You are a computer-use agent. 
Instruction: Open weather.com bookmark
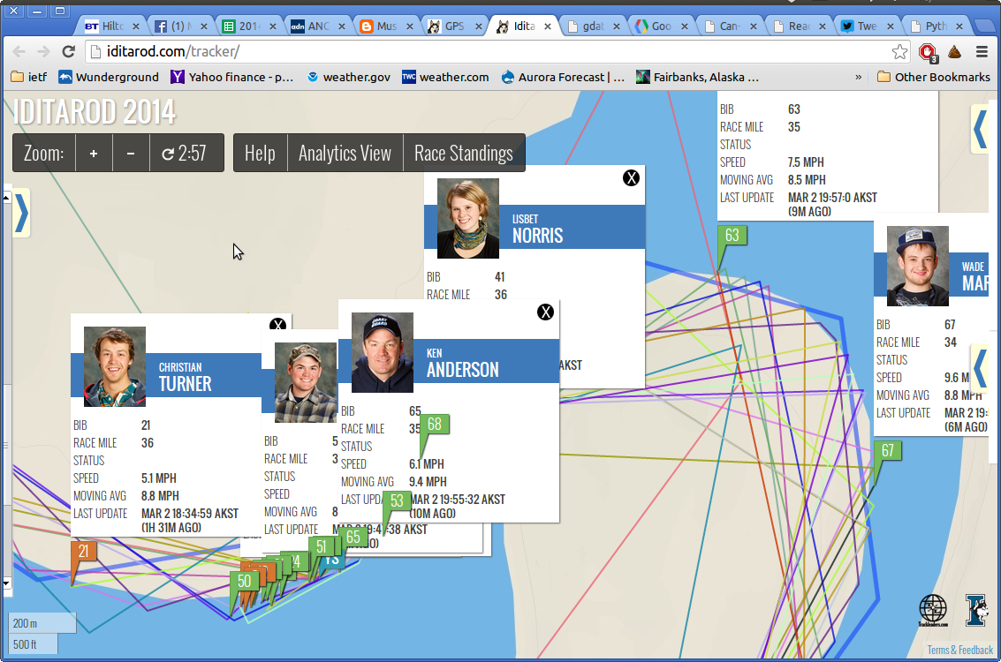(x=445, y=77)
